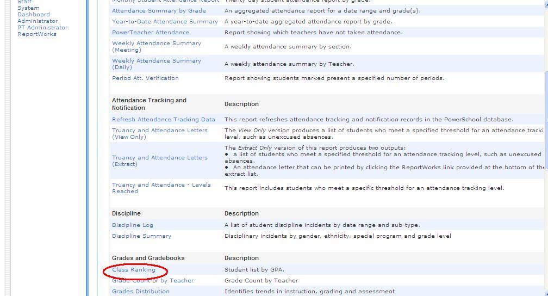Open Attendance Summary by Grade report
Image resolution: width=548 pixels, height=296 pixels.
tap(159, 11)
